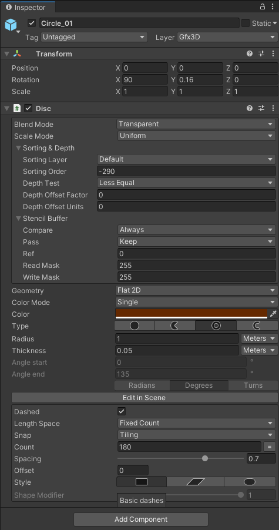Select the pie disc type icon

[174, 326]
